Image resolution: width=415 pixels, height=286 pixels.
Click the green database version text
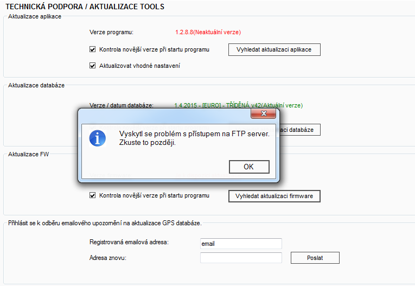click(238, 105)
